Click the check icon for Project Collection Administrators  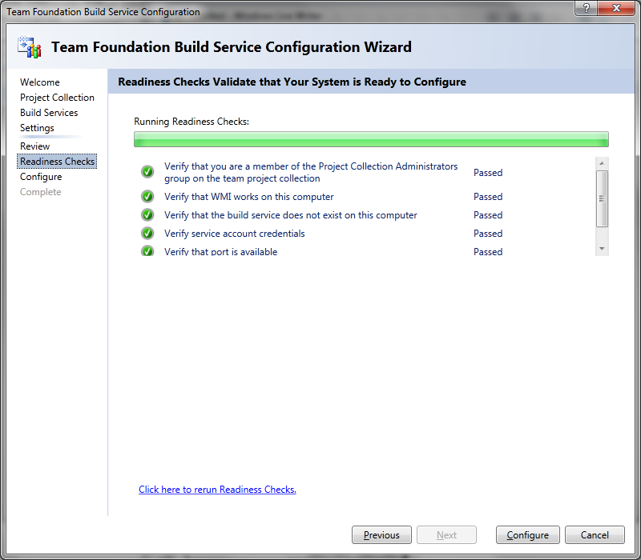click(147, 172)
